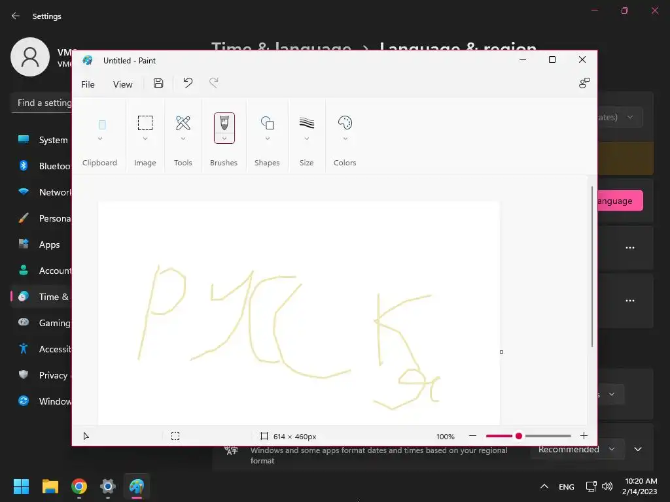
Task: Click the lower three-dots language options button
Action: click(x=630, y=301)
